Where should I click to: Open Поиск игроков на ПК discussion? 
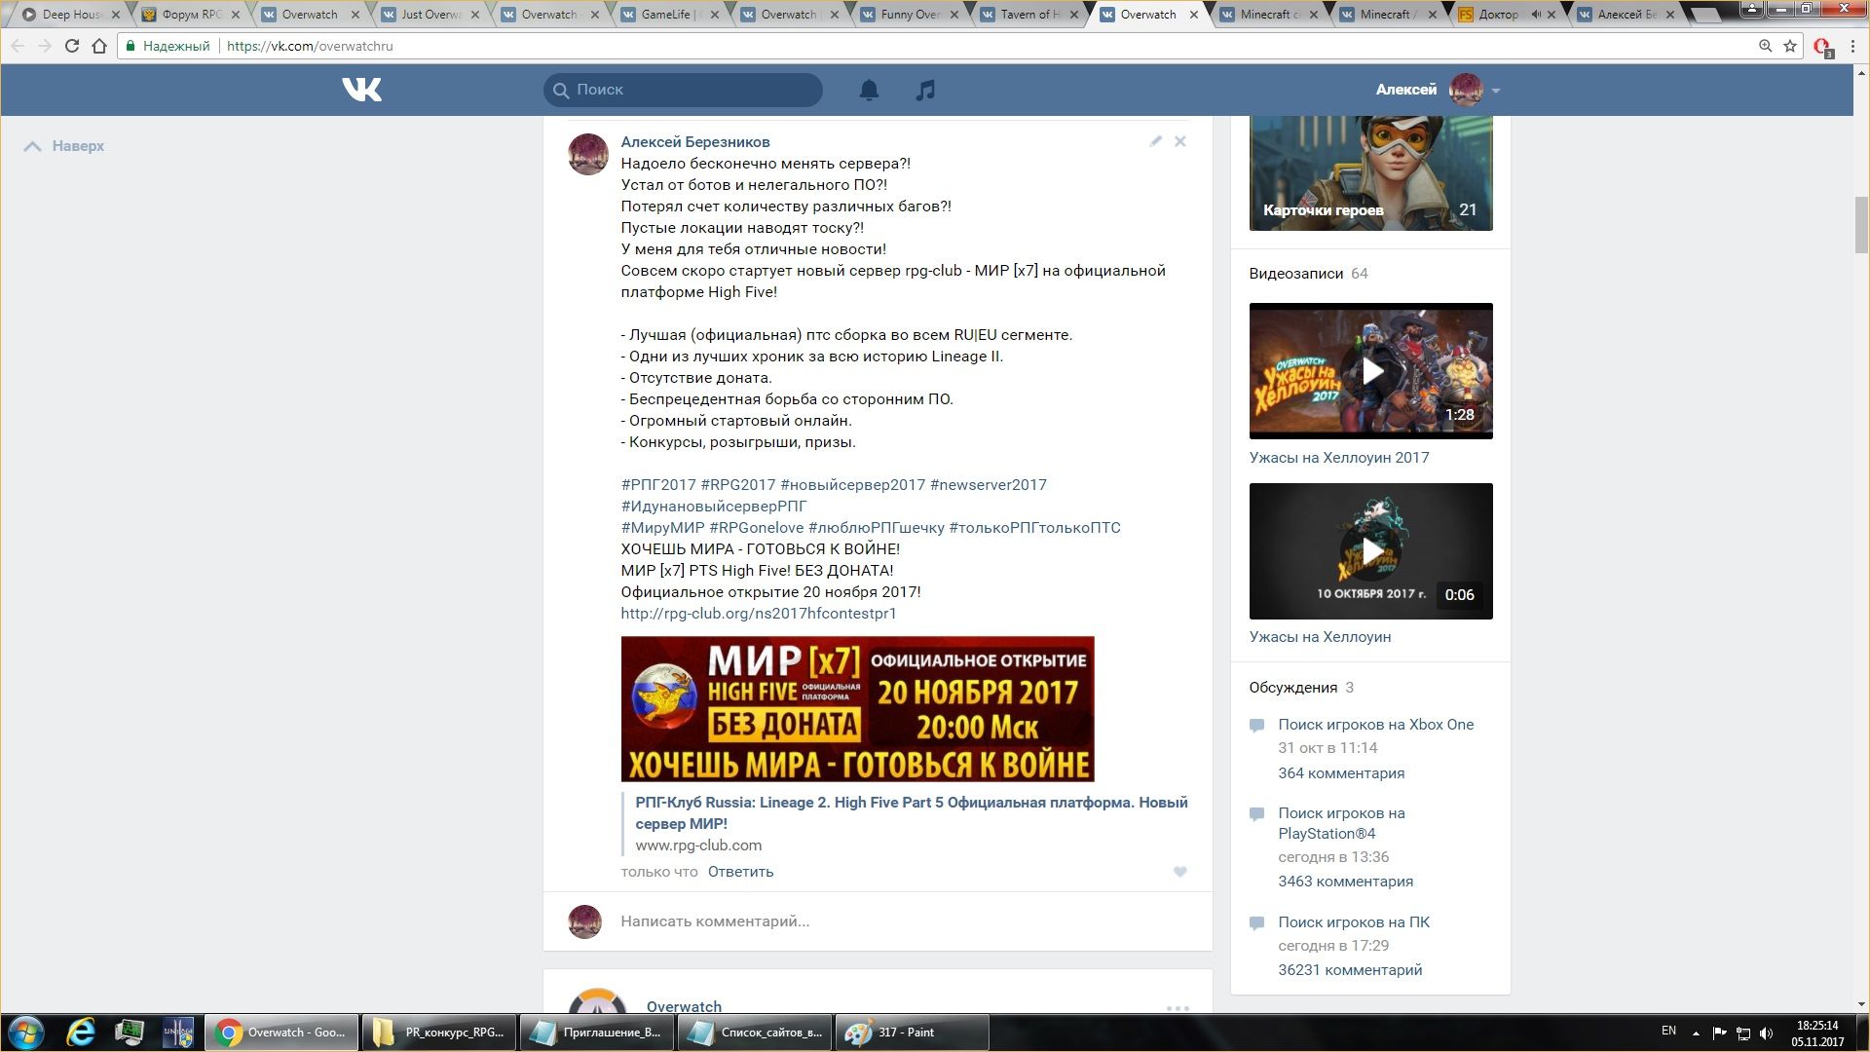point(1354,922)
